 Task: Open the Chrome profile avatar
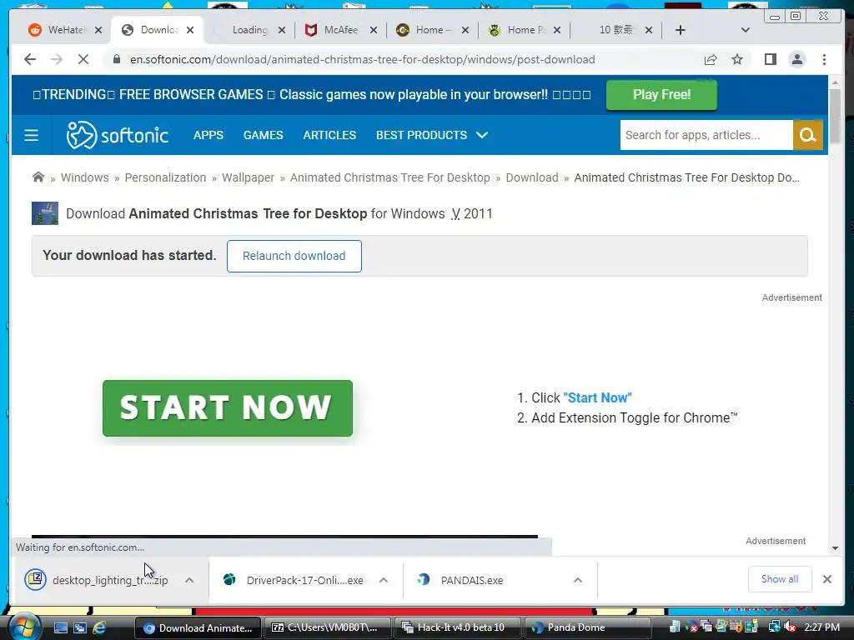click(x=797, y=59)
